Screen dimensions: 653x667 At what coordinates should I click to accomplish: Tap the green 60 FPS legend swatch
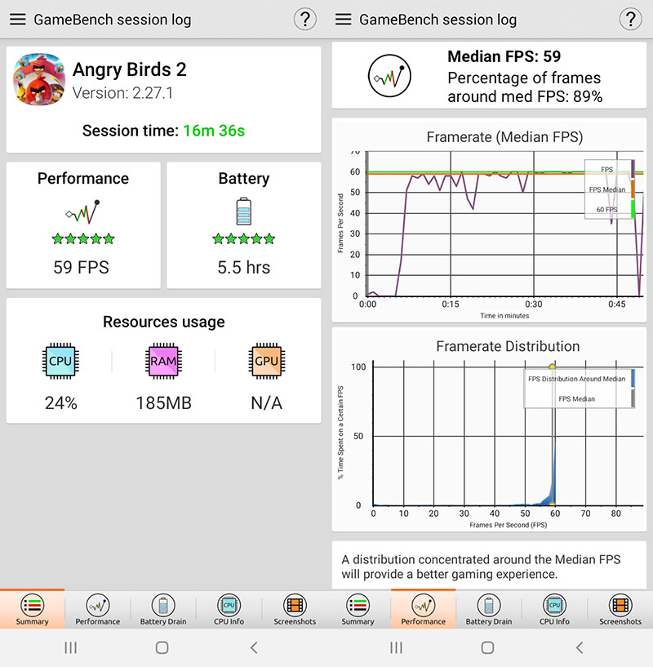633,209
